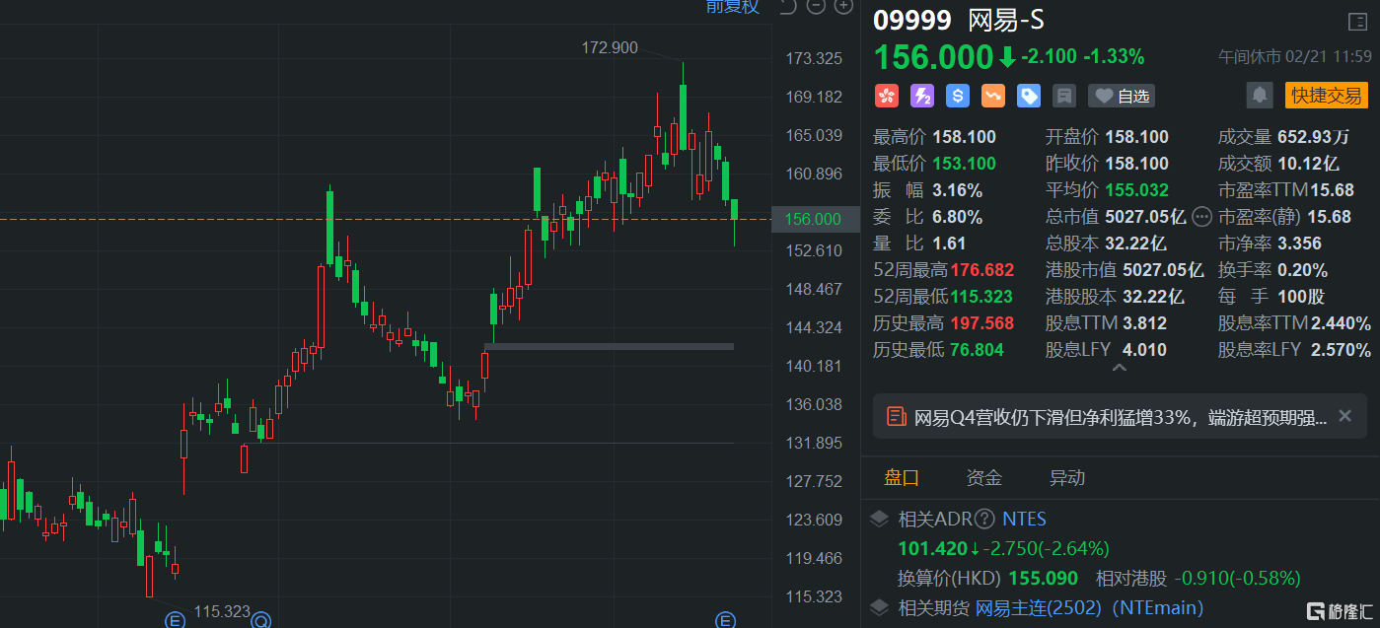This screenshot has width=1380, height=628.
Task: Click the 量比 value 1.61
Action: tap(949, 244)
